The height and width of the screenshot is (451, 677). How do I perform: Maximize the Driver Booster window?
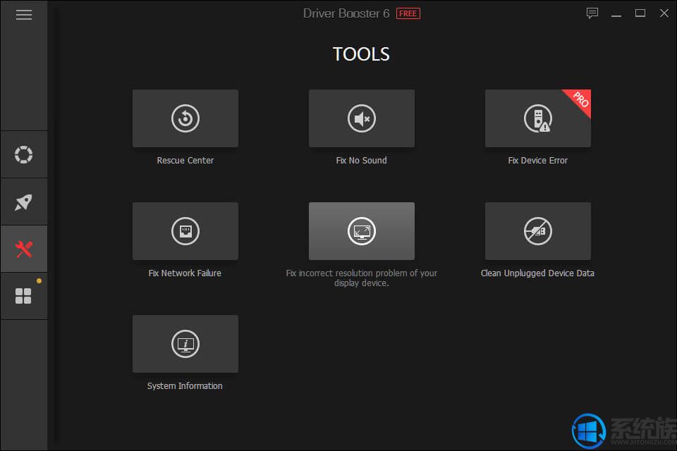640,13
